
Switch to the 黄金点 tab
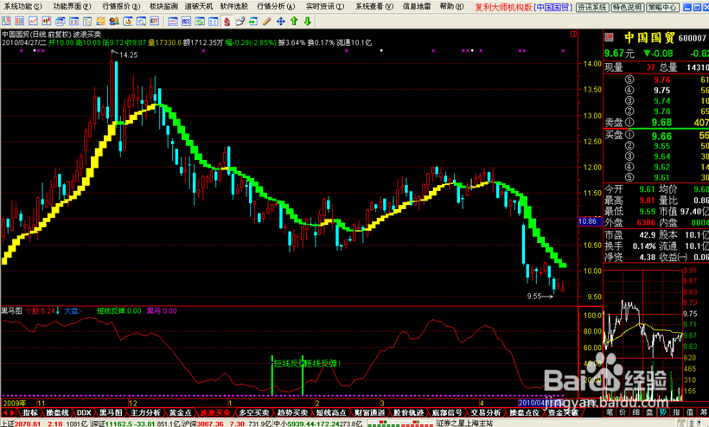coord(181,412)
